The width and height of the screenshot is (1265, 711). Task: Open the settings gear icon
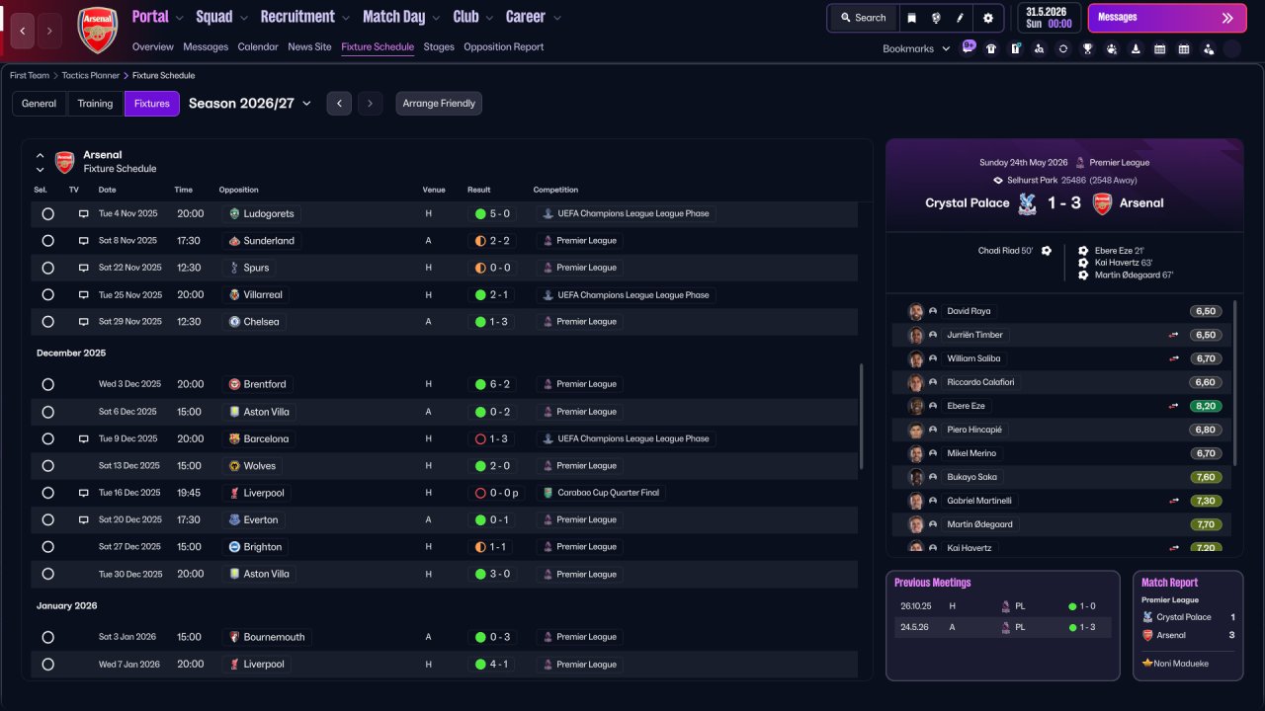[988, 18]
